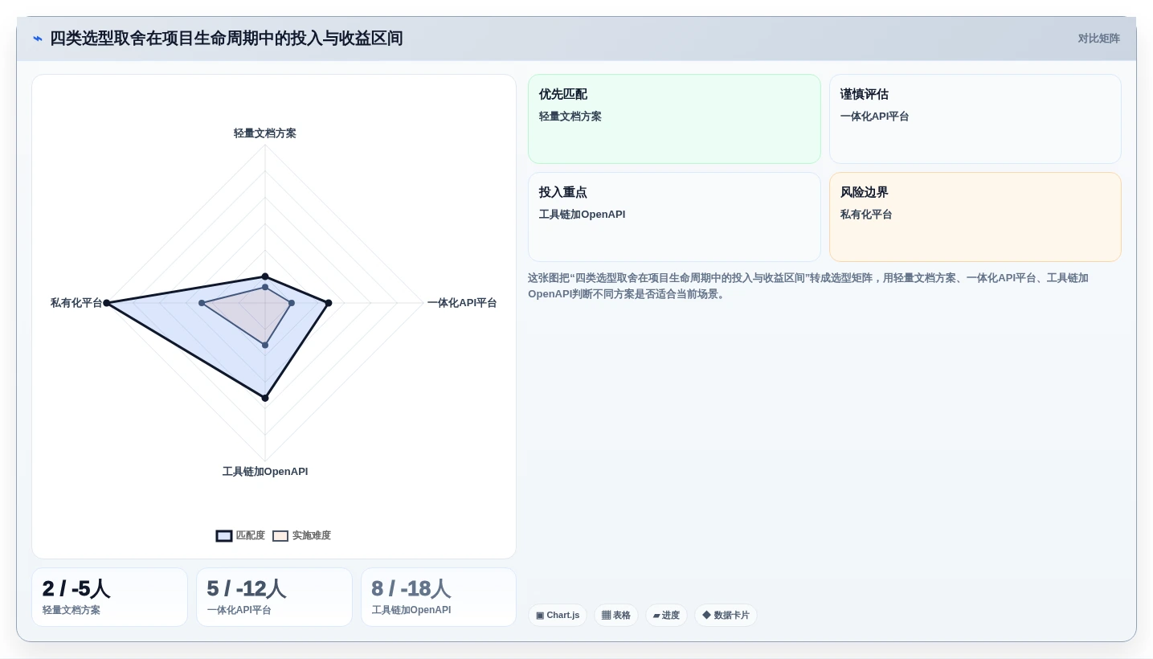The height and width of the screenshot is (659, 1153).
Task: Click the 轻量文档方案 radar axis label
Action: (x=265, y=133)
